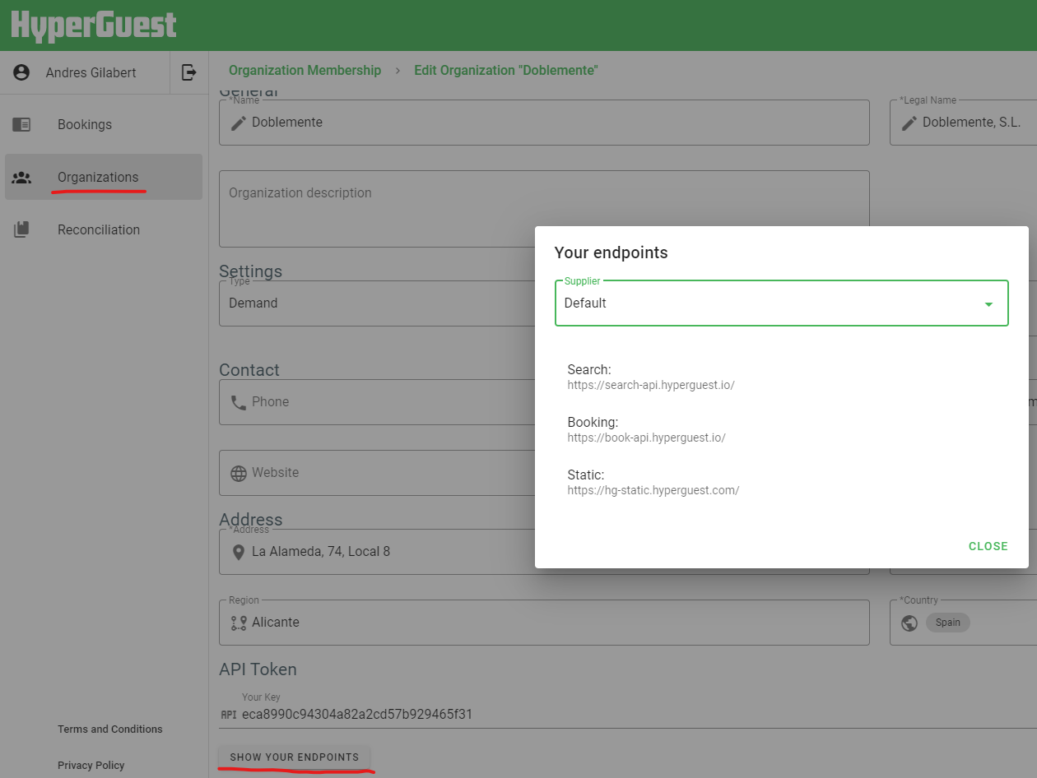Click the location pin icon in Address field
The image size is (1037, 778).
[x=239, y=552]
